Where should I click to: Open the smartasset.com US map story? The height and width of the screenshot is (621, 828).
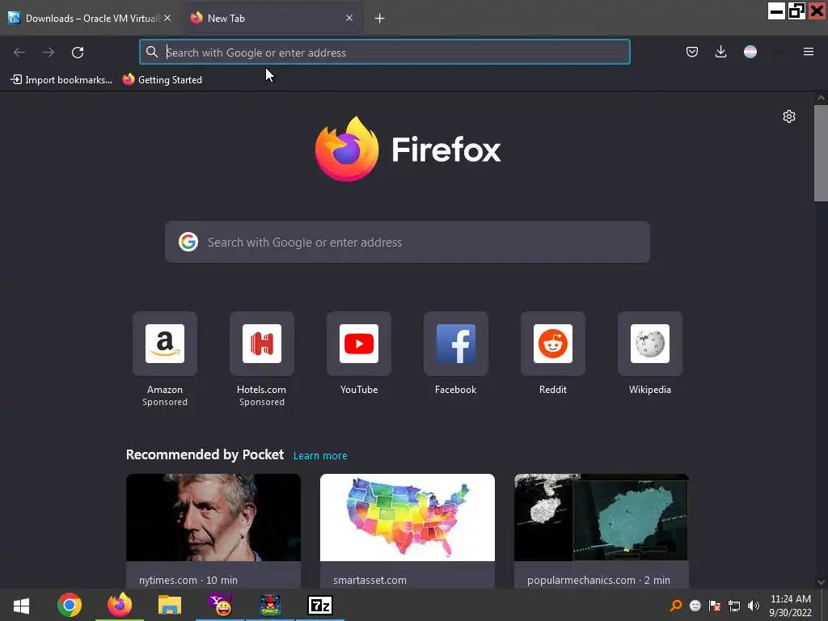tap(408, 517)
